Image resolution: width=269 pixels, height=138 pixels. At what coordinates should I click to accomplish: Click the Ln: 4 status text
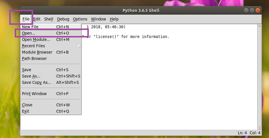coord(242,133)
